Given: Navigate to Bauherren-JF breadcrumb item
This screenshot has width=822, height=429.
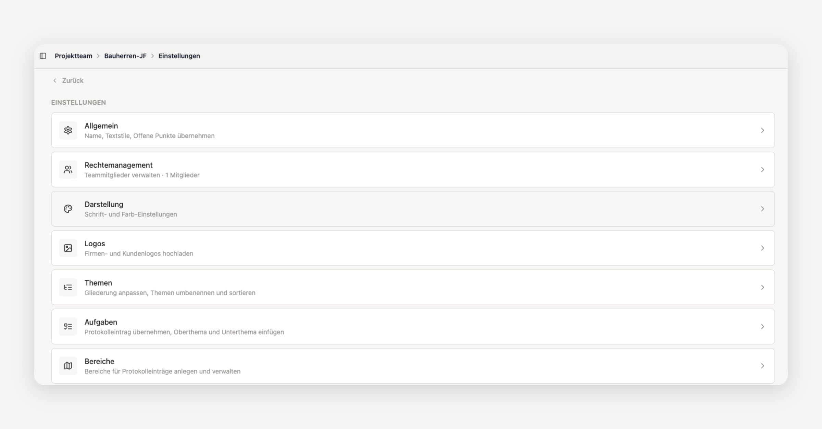Looking at the screenshot, I should (125, 56).
